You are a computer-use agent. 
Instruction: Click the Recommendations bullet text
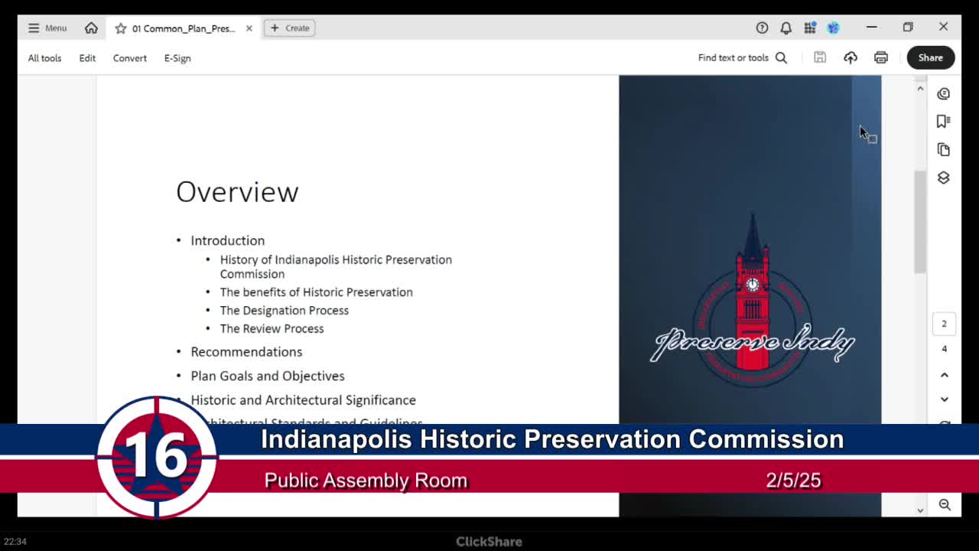[246, 352]
